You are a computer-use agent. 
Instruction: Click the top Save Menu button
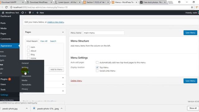pyautogui.click(x=190, y=33)
